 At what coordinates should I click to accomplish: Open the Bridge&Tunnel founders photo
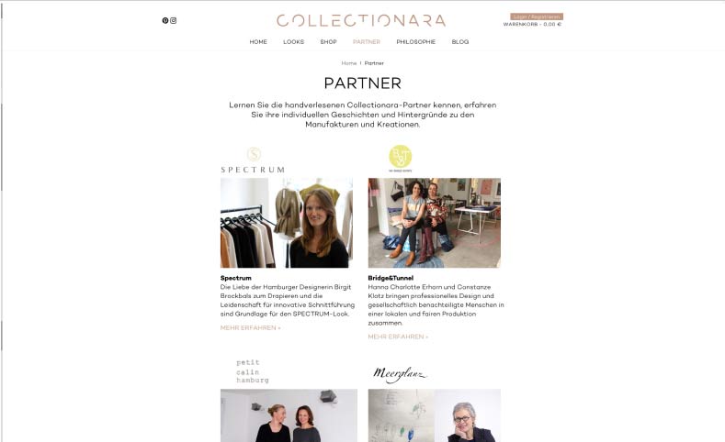[x=434, y=223]
